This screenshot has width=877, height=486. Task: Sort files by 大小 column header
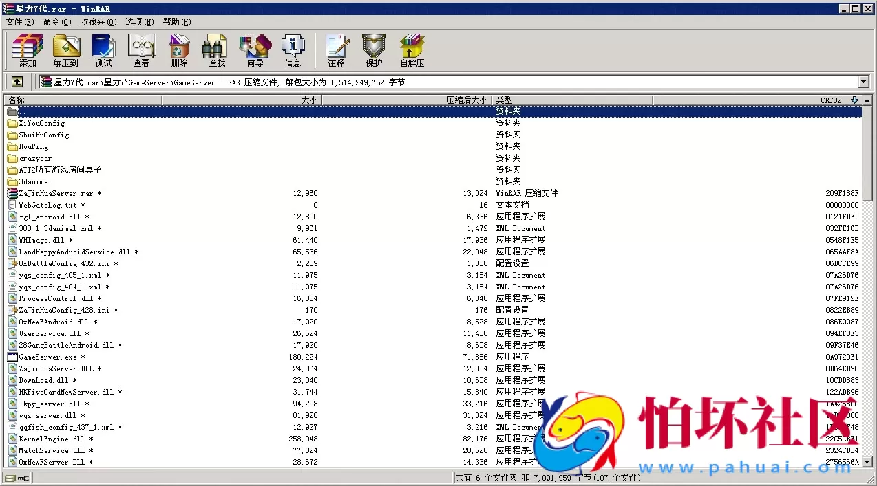(241, 100)
